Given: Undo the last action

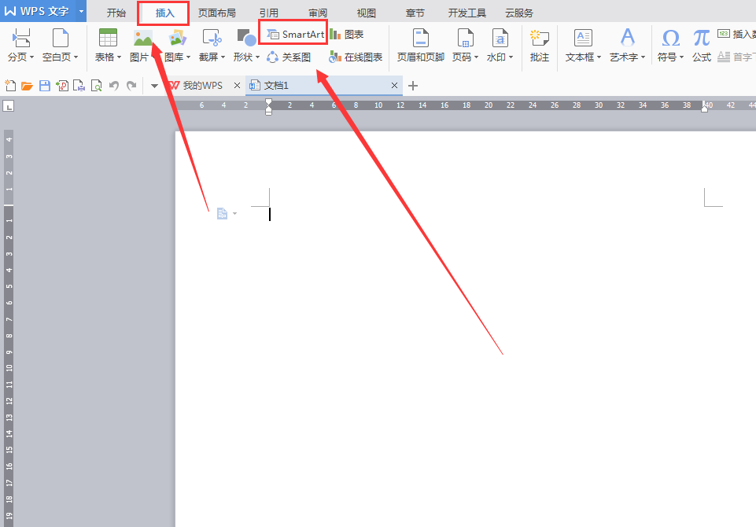Looking at the screenshot, I should 114,86.
